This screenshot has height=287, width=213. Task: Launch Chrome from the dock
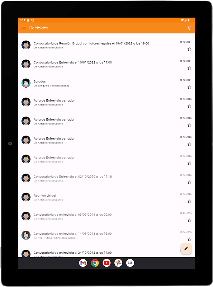95,263
